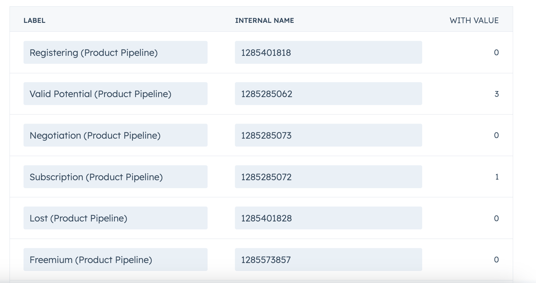Focus internal name field 1285573857

tap(328, 260)
